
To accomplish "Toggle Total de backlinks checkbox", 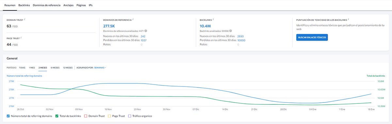I will [x=57, y=116].
